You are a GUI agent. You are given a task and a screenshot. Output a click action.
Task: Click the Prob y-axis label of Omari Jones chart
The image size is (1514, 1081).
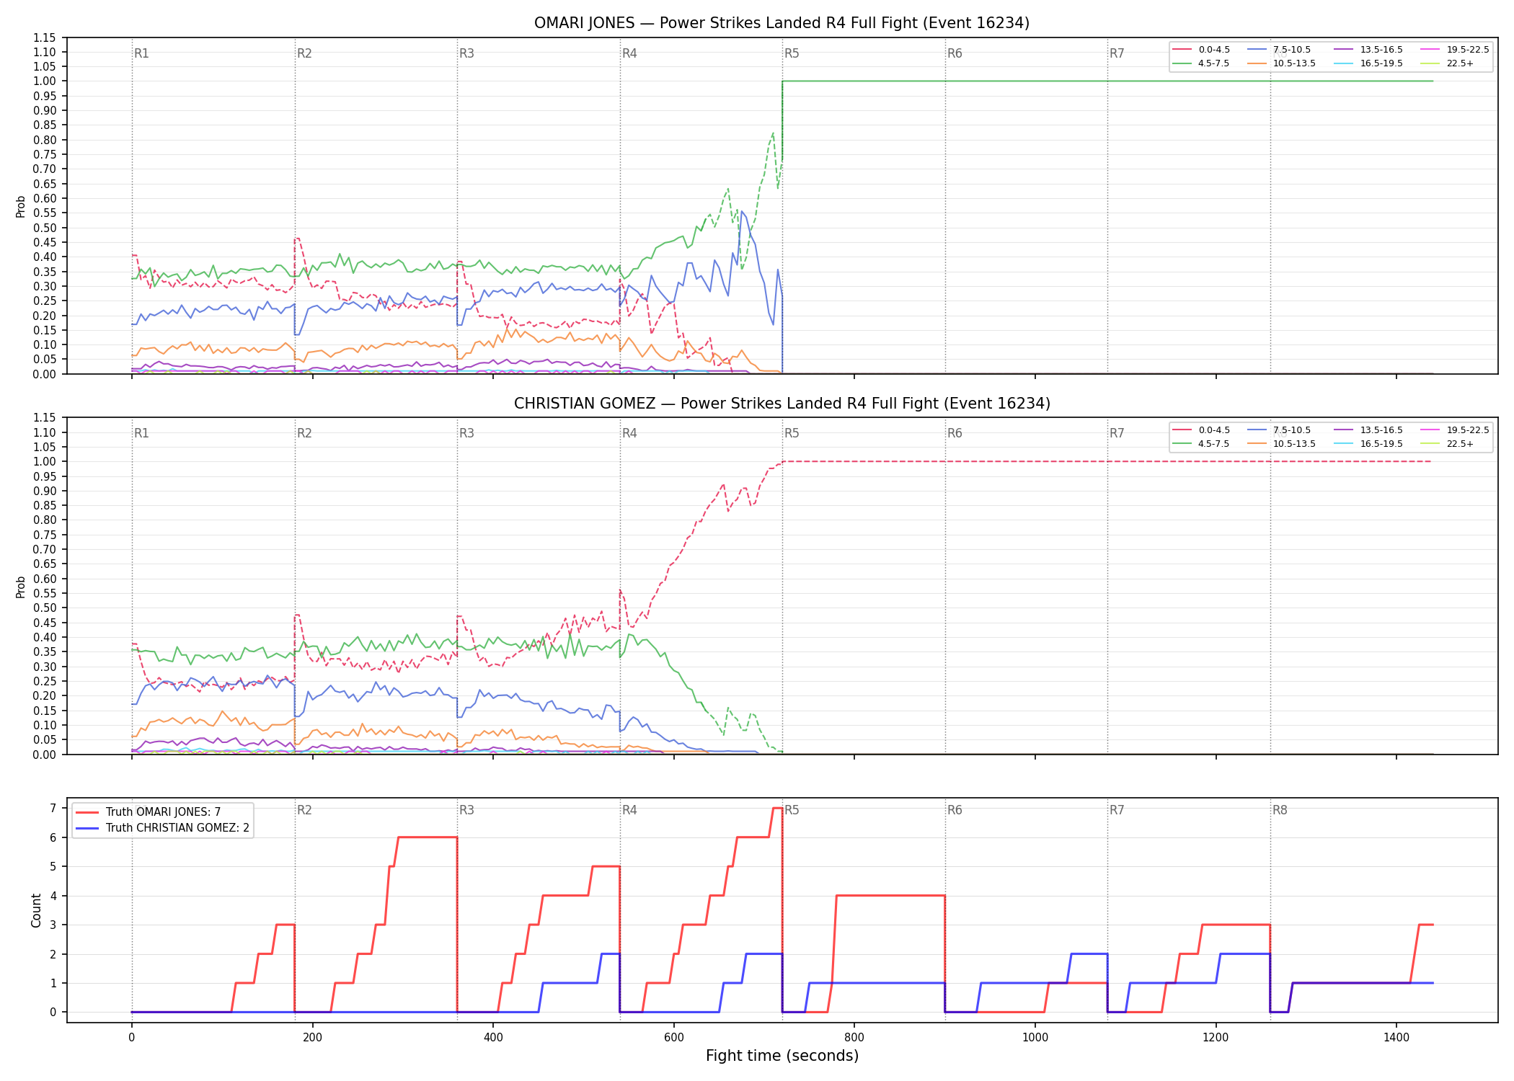tap(21, 207)
